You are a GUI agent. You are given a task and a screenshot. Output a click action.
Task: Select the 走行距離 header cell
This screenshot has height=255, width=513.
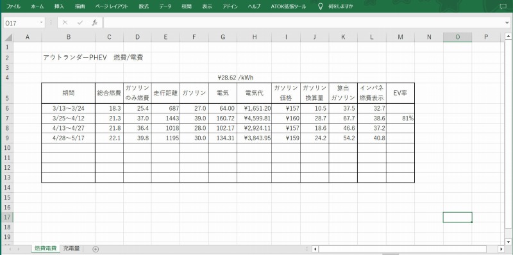pos(165,93)
